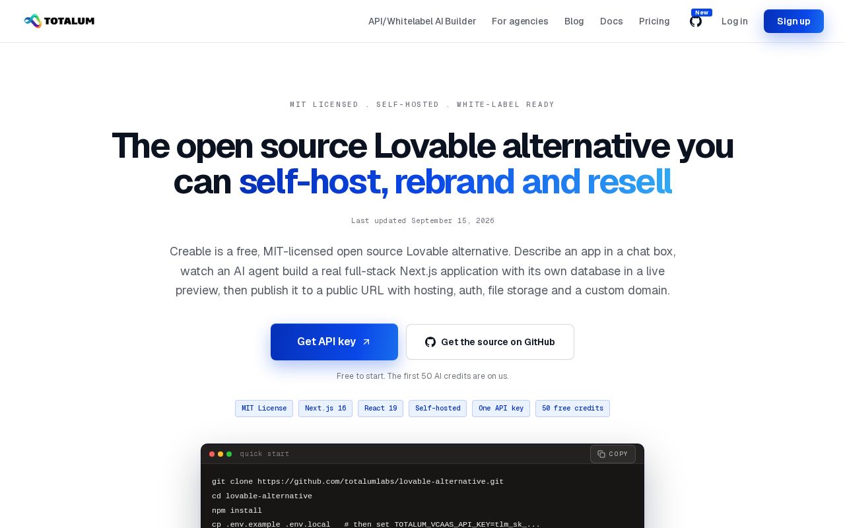Click the 'MIT LICENSED . SELF-HOSTED' eyebrow text
The width and height of the screenshot is (845, 528).
[422, 104]
